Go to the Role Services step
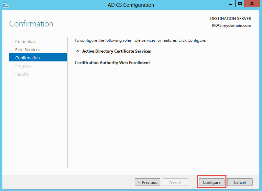The image size is (262, 191). click(x=27, y=50)
